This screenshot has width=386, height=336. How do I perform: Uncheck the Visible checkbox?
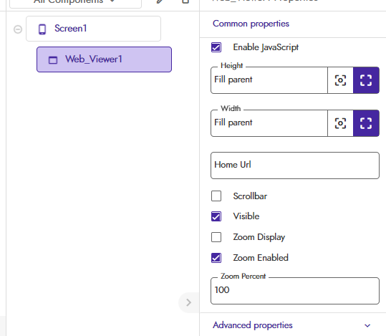click(216, 216)
